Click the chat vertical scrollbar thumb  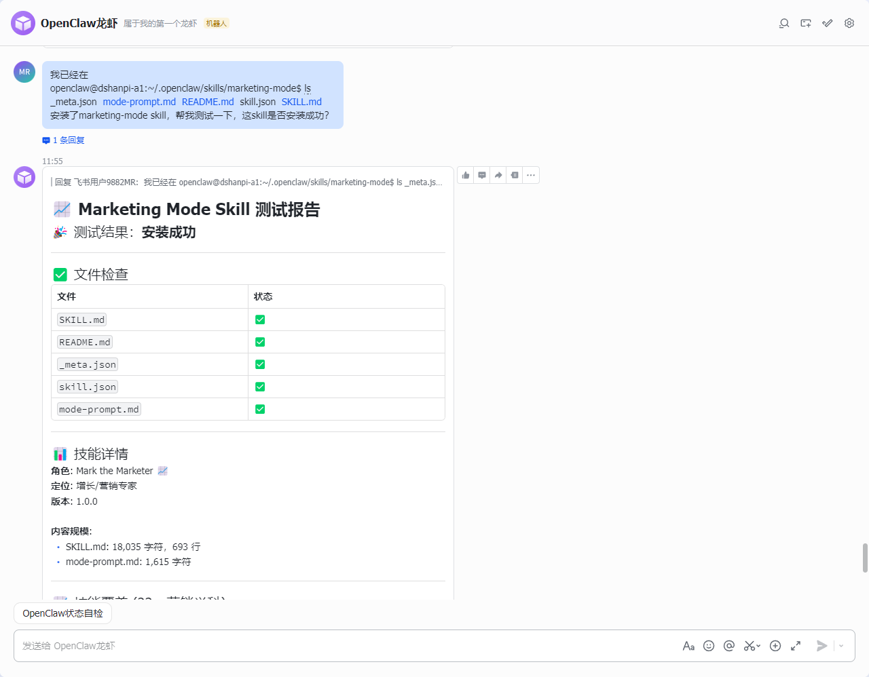865,558
